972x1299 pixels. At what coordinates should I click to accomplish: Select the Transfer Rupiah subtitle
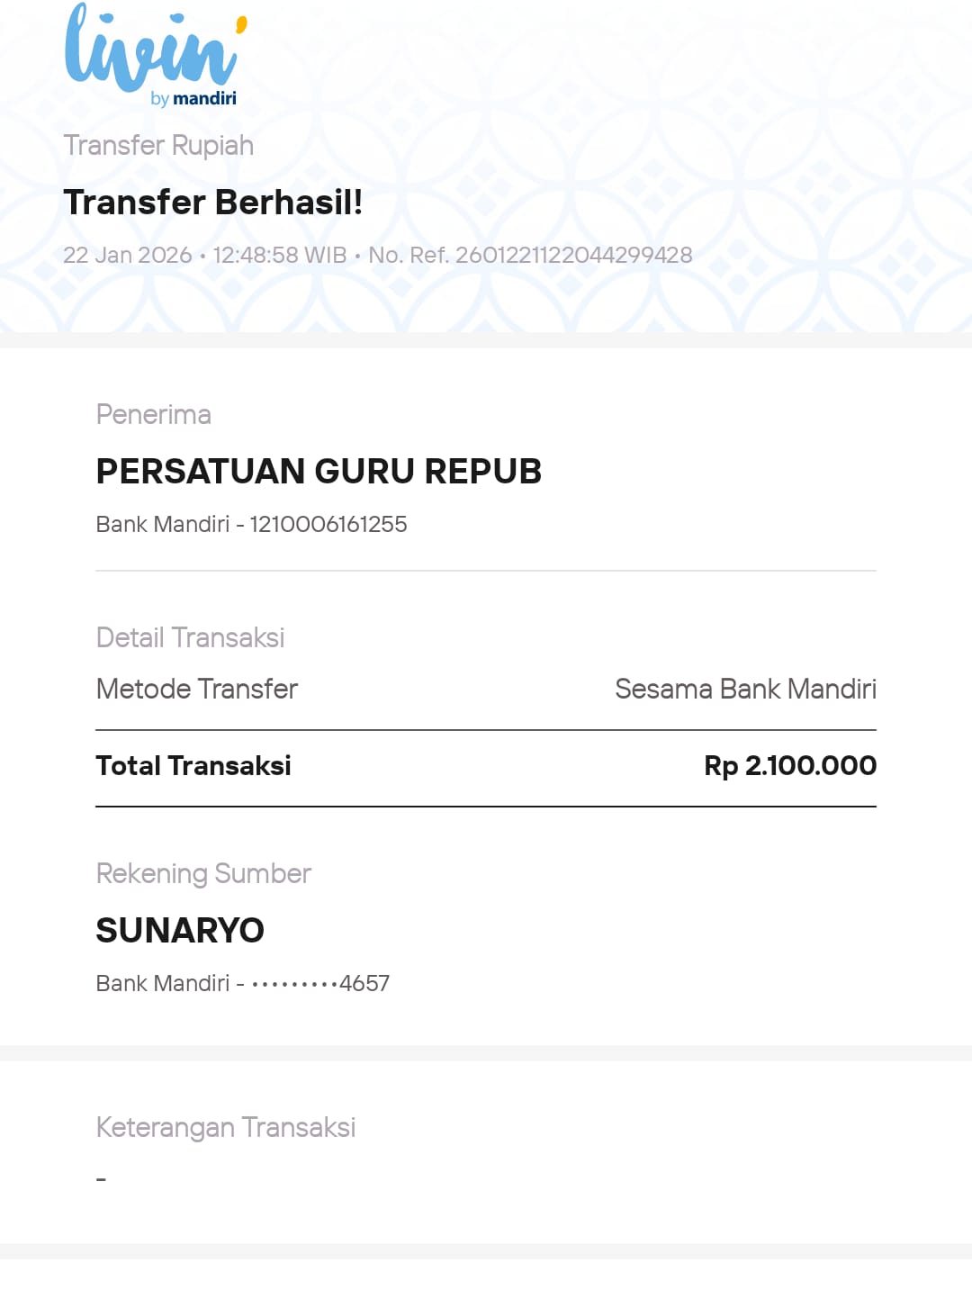tap(158, 145)
